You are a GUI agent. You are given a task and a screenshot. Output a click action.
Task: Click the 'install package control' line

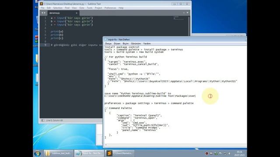coord(122,47)
